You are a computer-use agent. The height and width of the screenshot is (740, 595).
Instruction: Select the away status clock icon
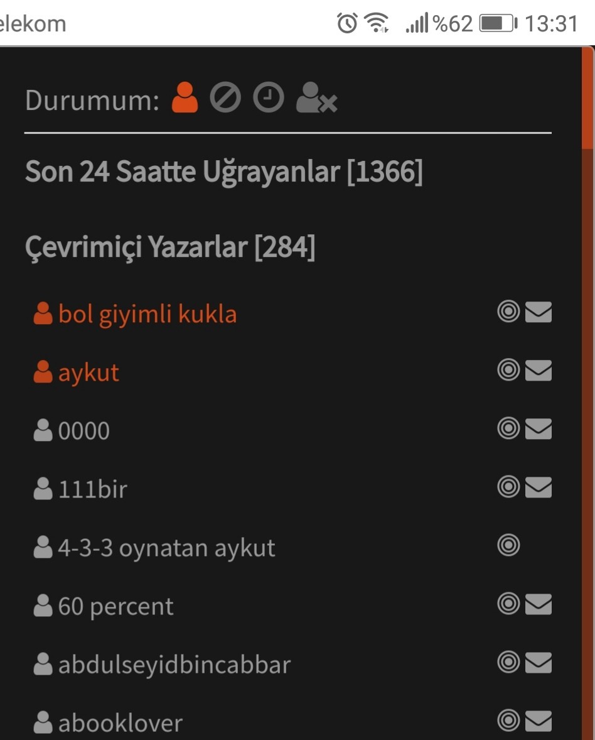pos(268,98)
